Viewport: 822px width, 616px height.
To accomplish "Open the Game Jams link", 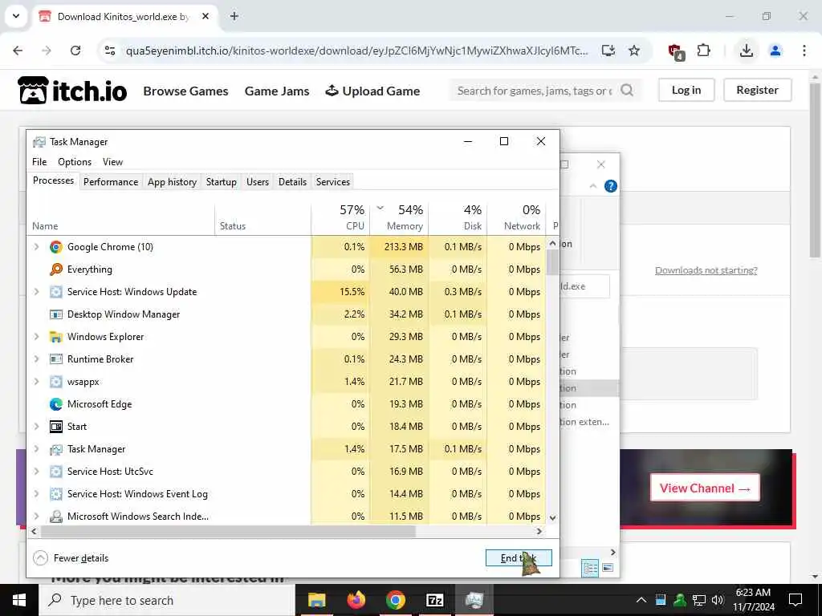I will [277, 91].
